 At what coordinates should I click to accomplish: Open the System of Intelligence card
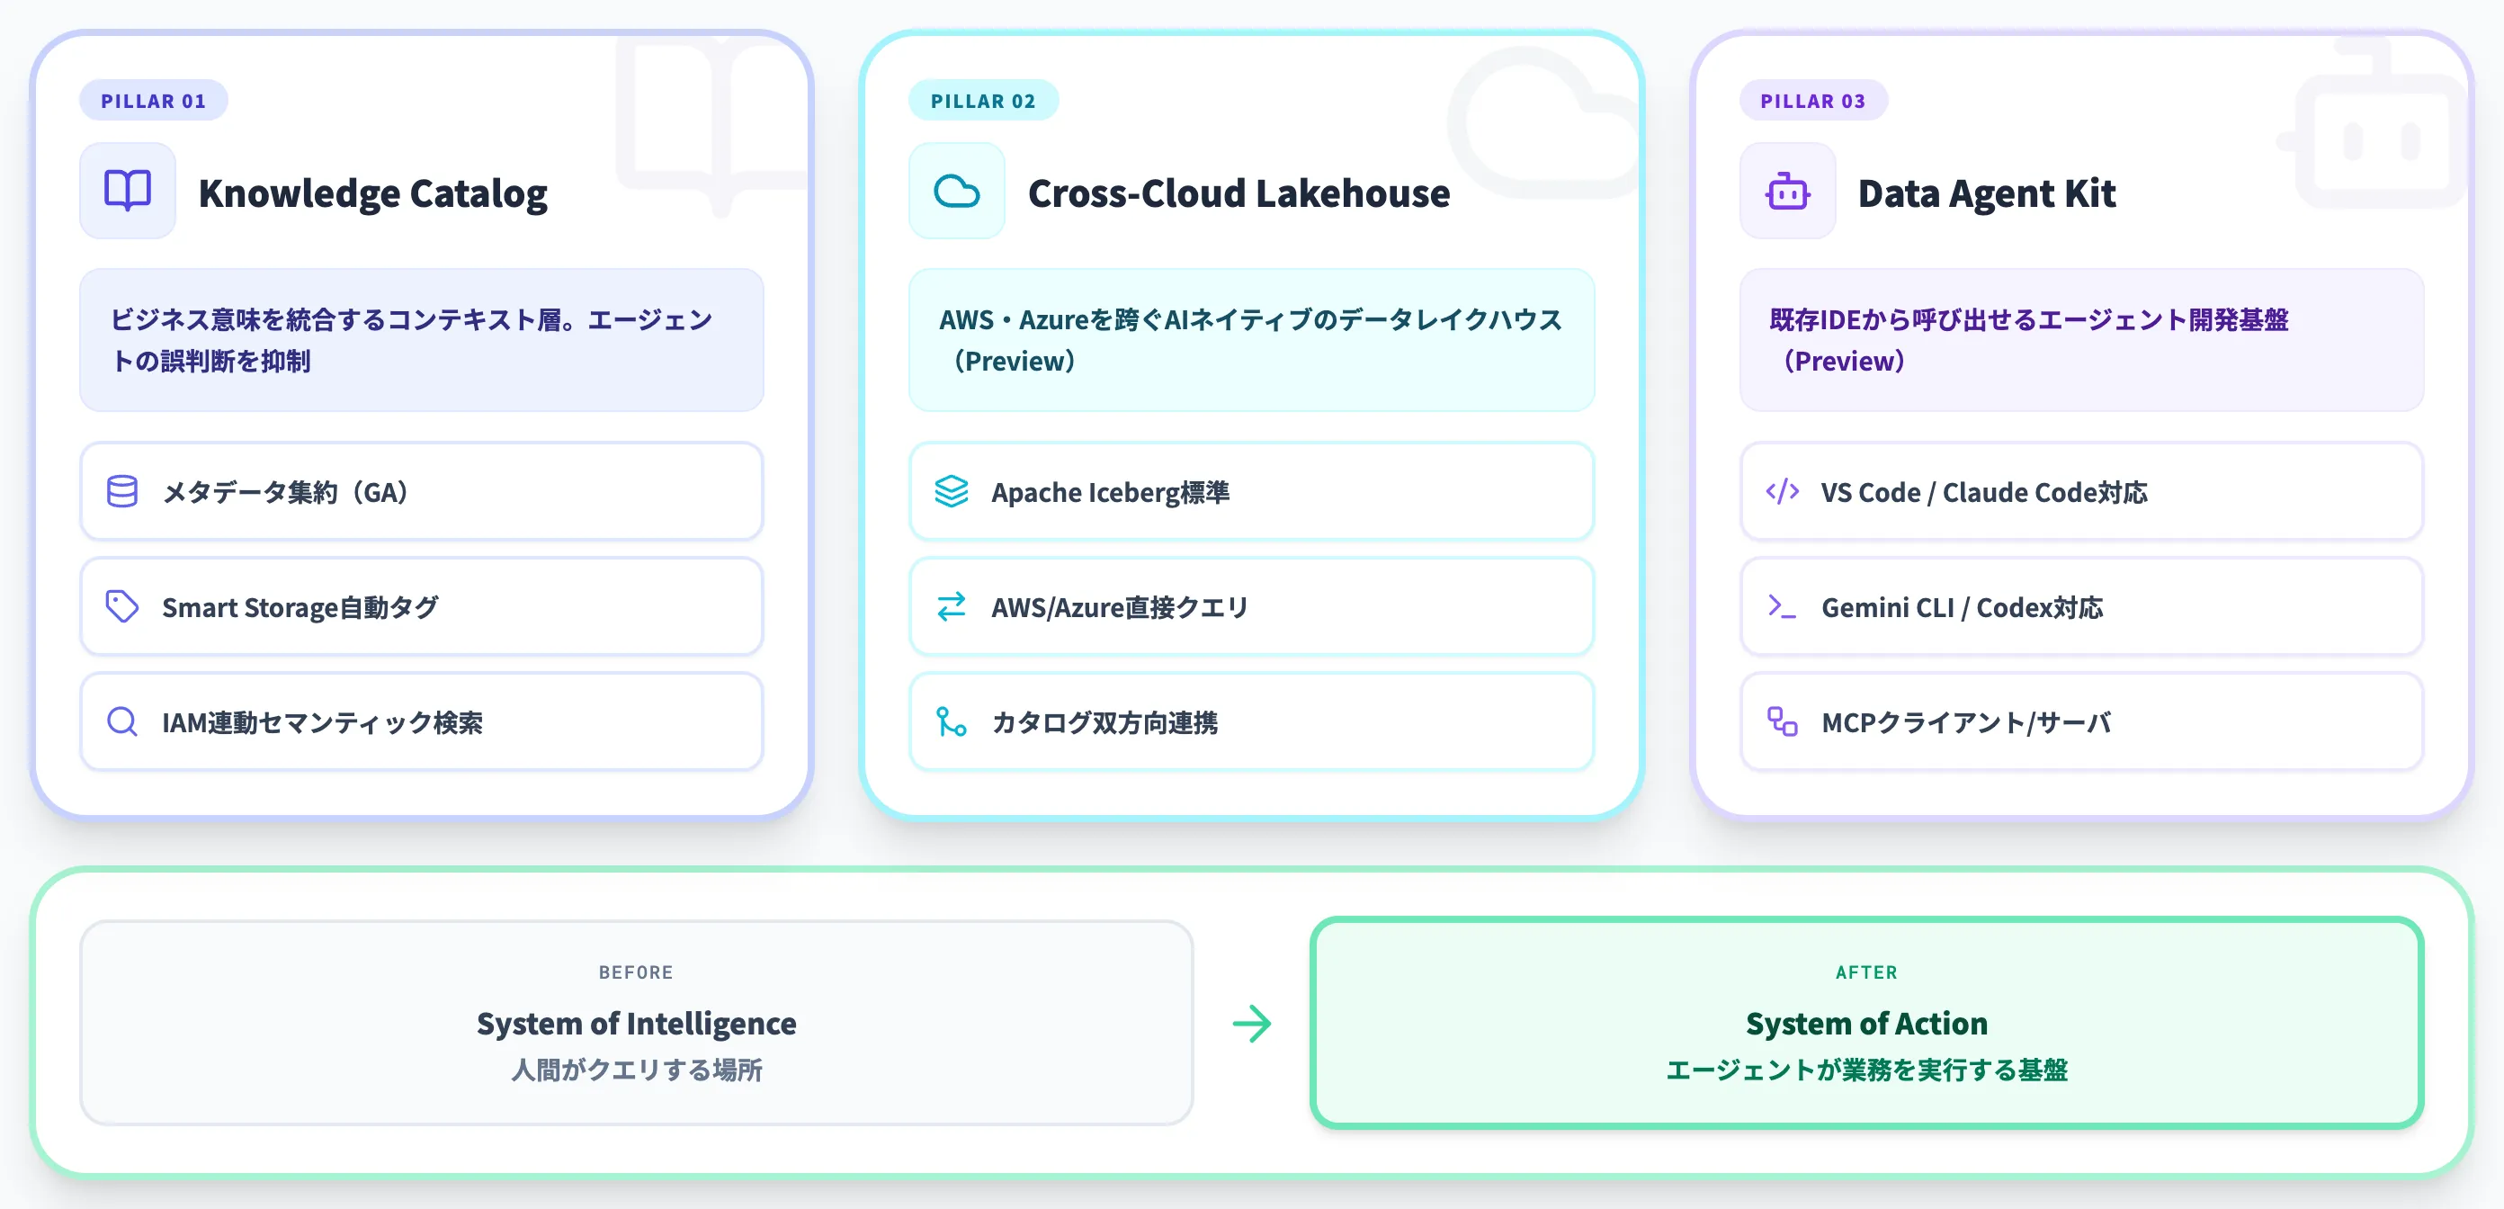[637, 1024]
